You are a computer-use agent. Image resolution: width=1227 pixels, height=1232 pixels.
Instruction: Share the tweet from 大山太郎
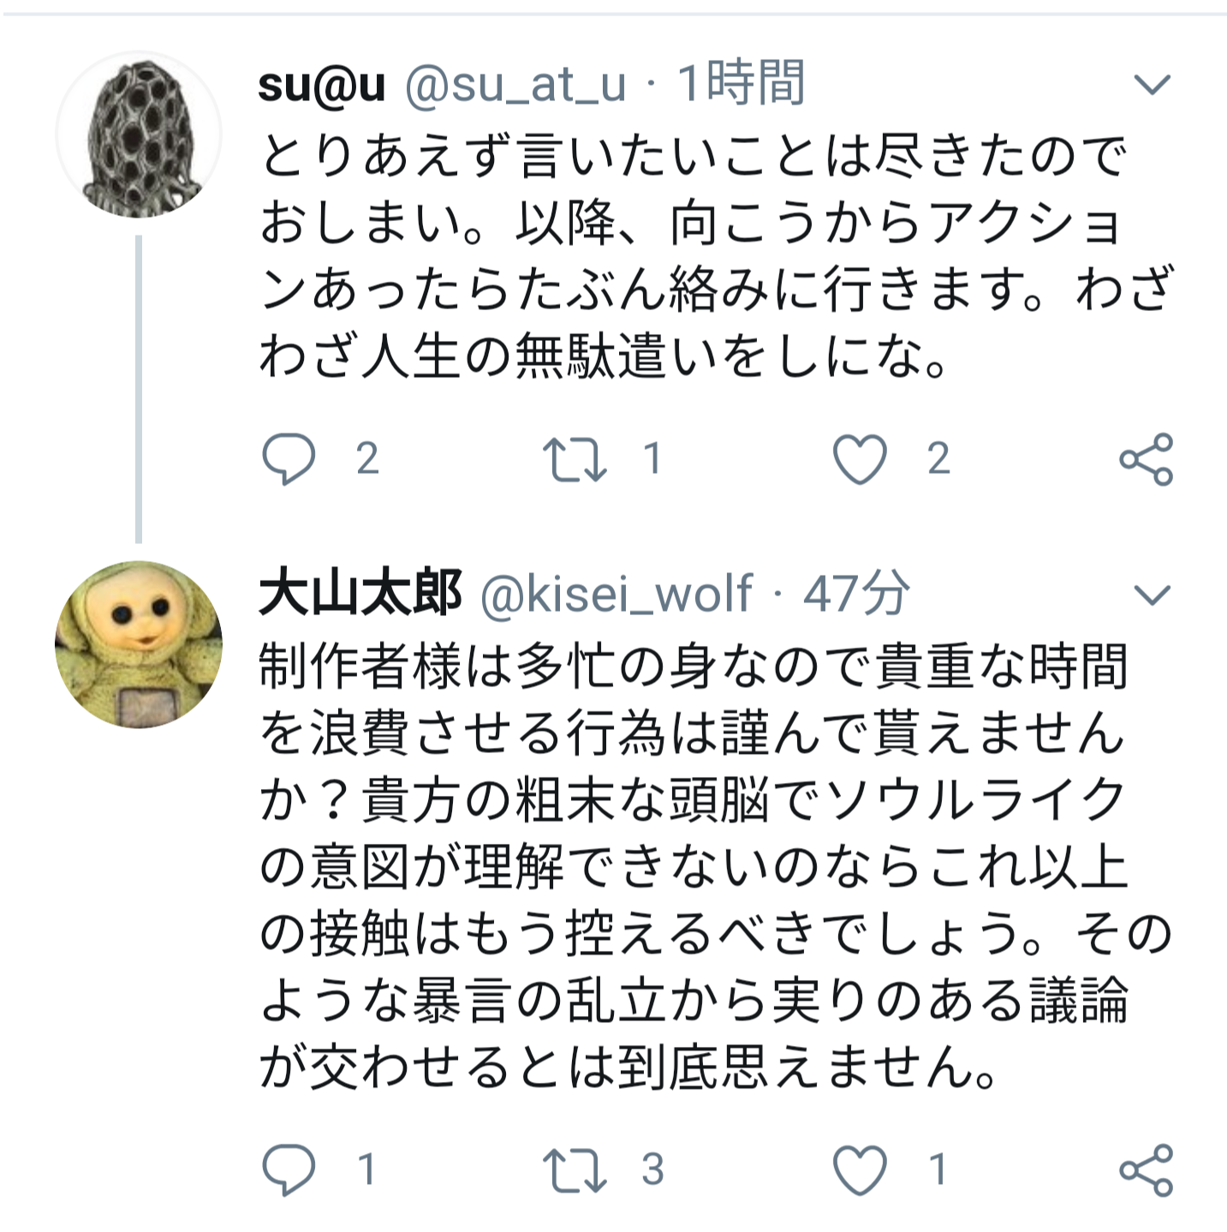pos(1146,1169)
